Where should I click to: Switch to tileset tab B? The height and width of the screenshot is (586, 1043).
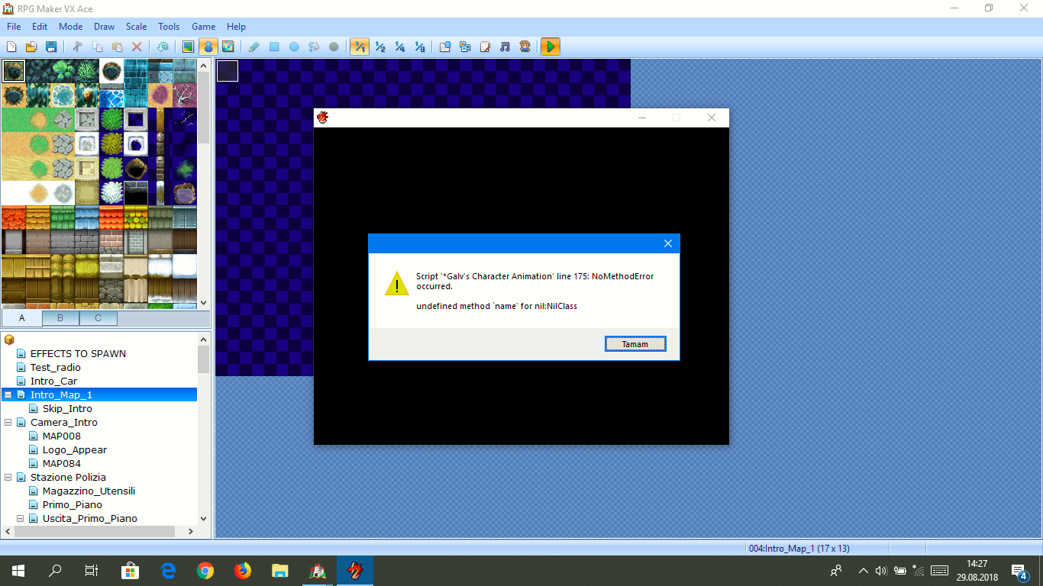click(60, 317)
